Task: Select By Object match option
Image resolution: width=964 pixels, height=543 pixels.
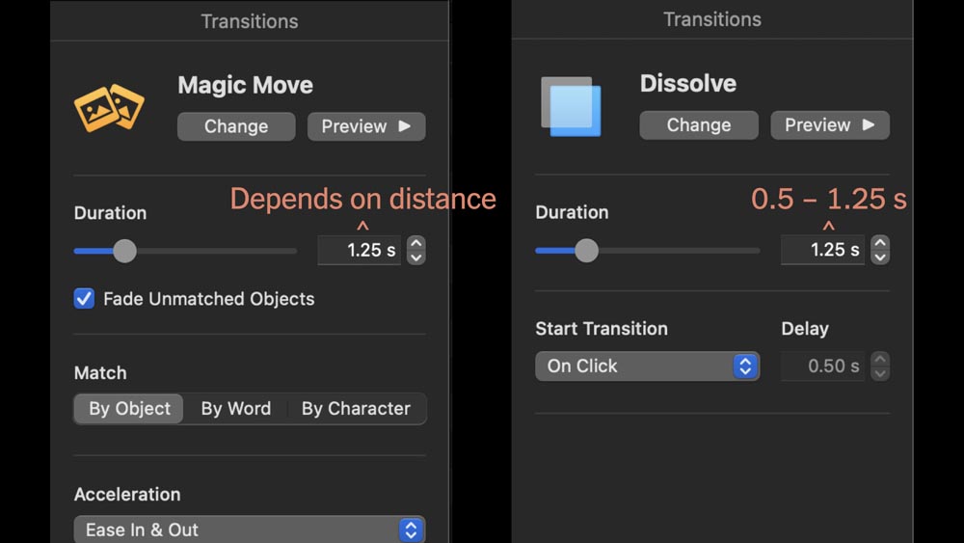Action: coord(129,409)
